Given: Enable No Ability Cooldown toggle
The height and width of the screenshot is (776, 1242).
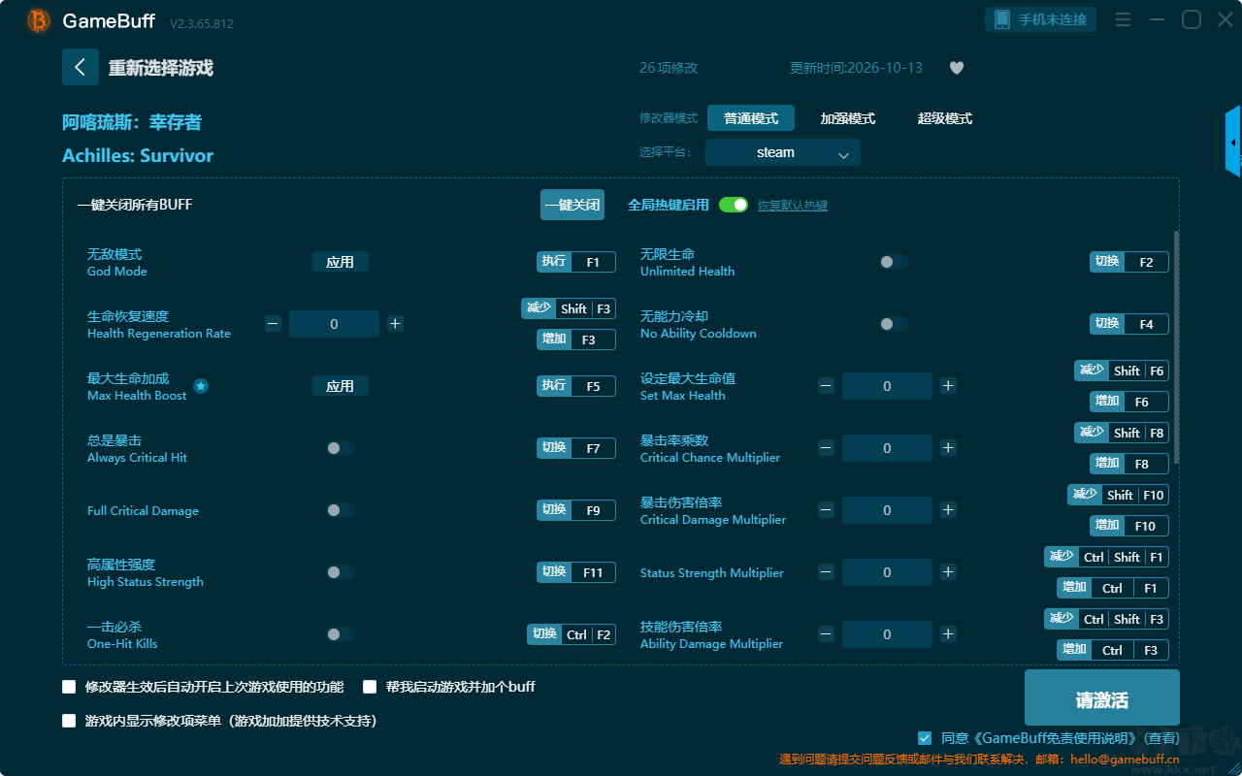Looking at the screenshot, I should click(893, 324).
